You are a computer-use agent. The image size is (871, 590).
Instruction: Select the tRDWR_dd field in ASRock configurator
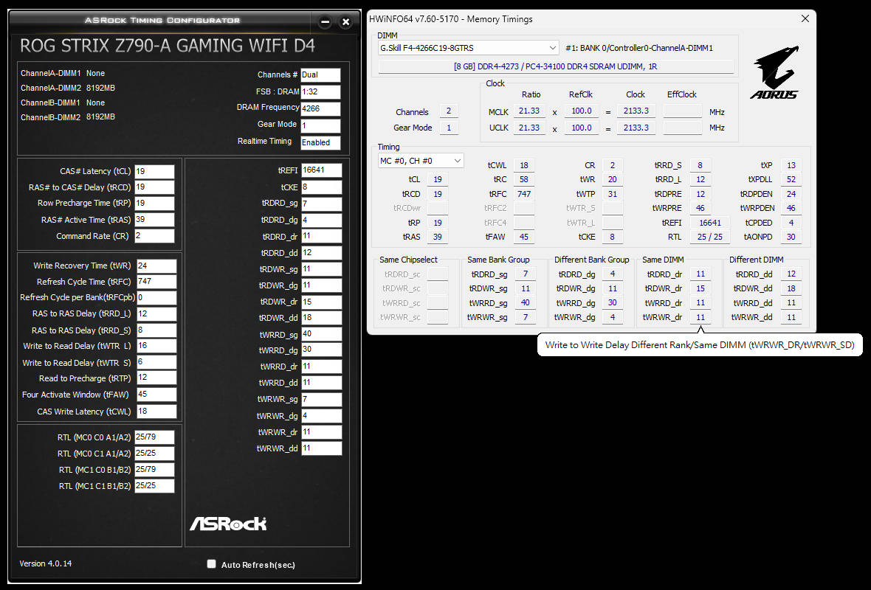pyautogui.click(x=321, y=318)
